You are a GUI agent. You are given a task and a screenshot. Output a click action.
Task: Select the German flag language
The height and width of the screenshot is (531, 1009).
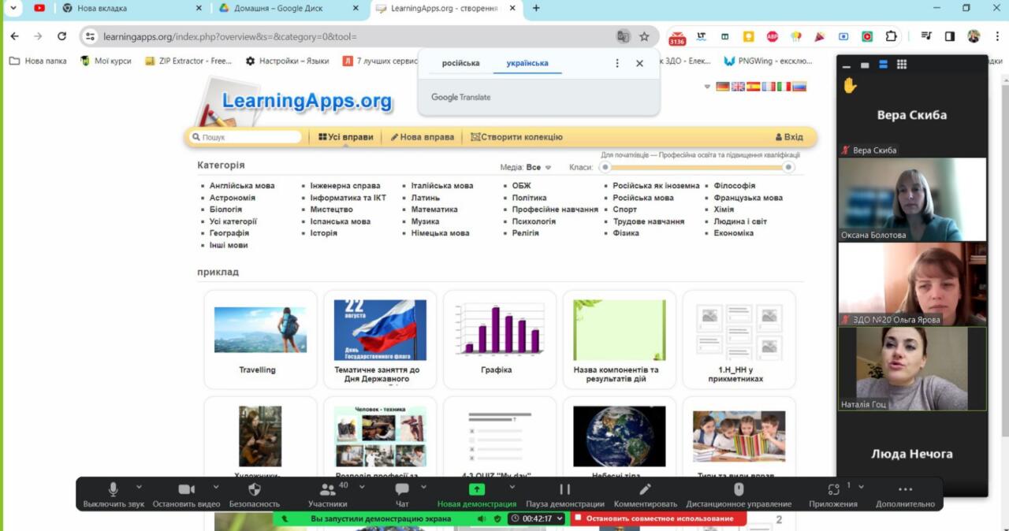pos(722,87)
